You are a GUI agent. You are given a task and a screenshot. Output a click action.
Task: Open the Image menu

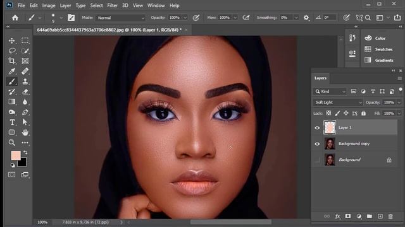point(49,6)
